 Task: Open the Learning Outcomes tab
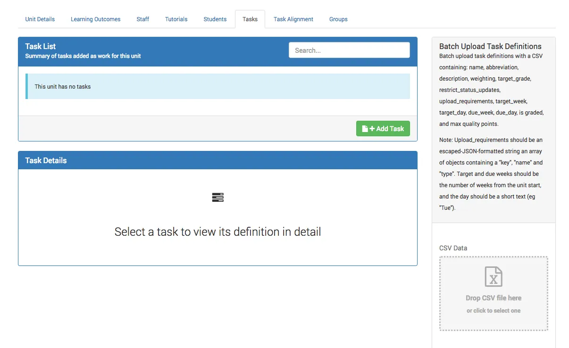pyautogui.click(x=95, y=19)
